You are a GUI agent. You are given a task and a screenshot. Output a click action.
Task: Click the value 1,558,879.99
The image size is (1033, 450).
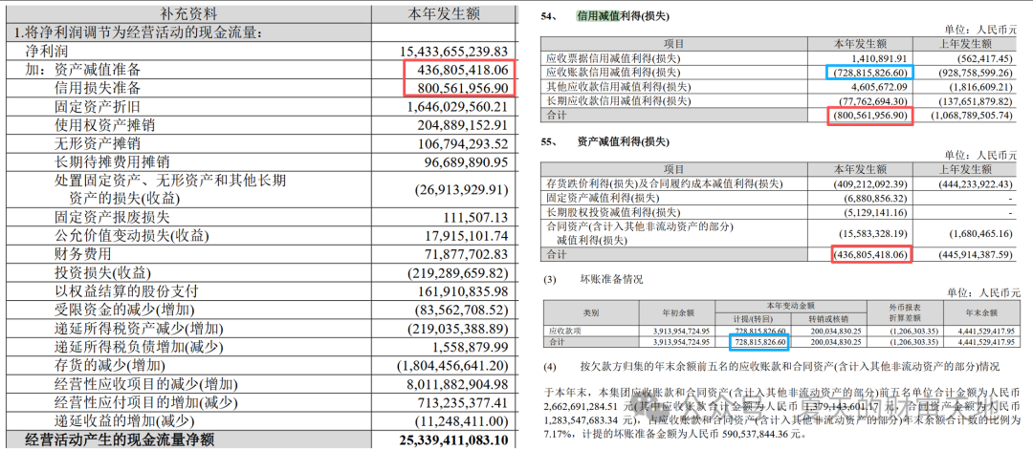471,346
